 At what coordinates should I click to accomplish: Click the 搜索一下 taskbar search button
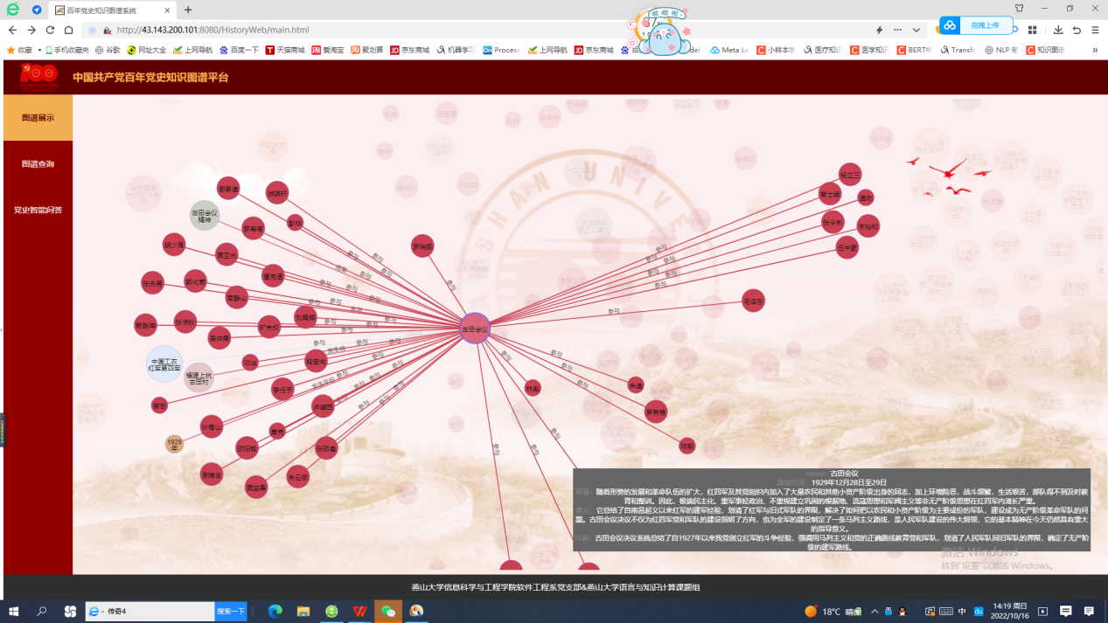[x=231, y=612]
